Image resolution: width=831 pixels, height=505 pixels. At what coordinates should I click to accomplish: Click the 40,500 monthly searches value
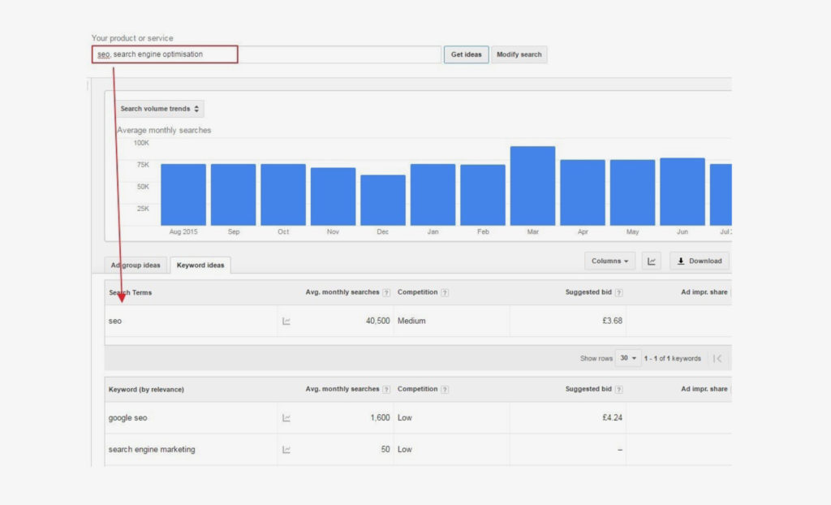[x=378, y=321]
